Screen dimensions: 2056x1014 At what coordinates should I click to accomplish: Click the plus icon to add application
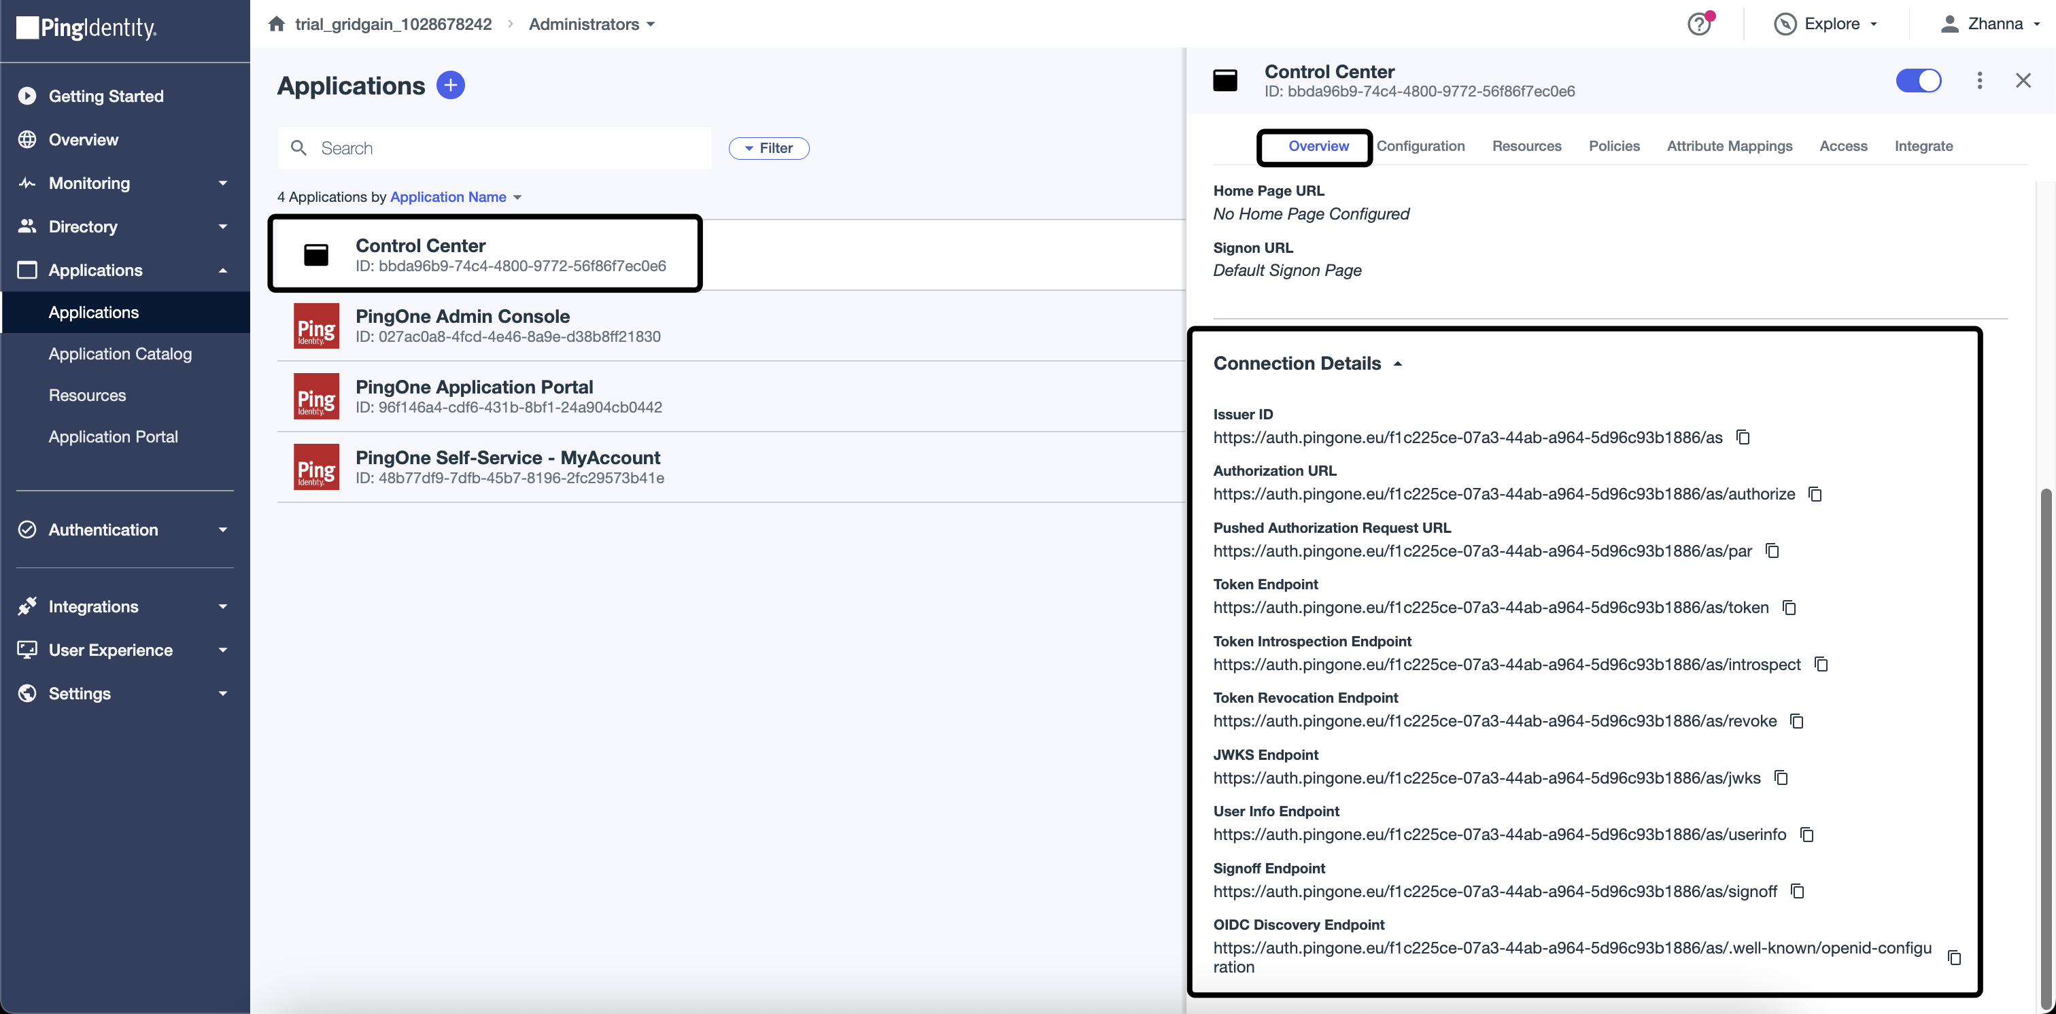(x=450, y=84)
